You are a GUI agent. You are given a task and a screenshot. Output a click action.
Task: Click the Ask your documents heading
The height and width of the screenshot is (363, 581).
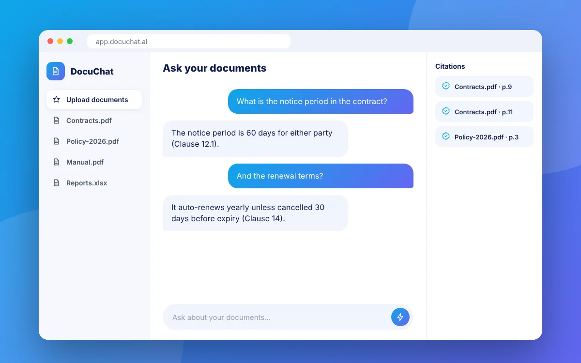214,68
